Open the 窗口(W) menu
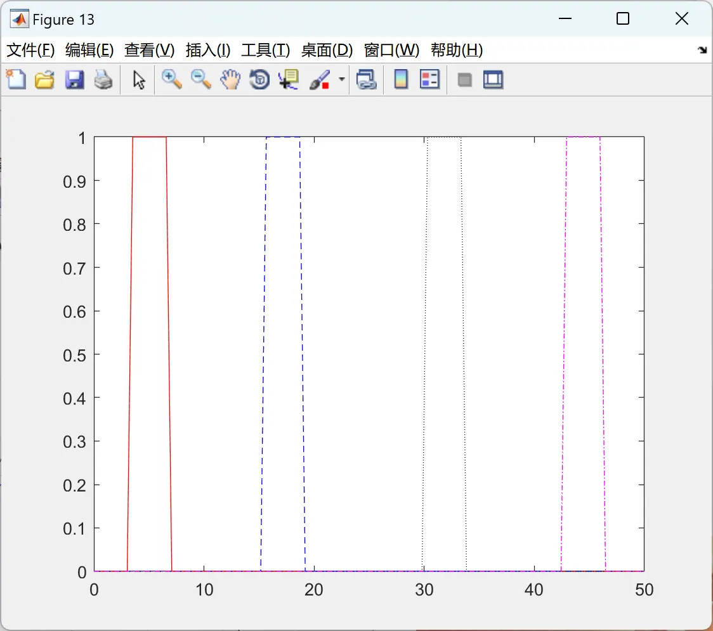This screenshot has height=631, width=713. [391, 50]
